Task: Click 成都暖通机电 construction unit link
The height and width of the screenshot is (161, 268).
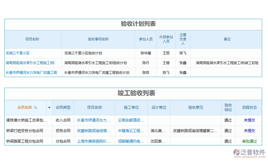Action: point(131,141)
